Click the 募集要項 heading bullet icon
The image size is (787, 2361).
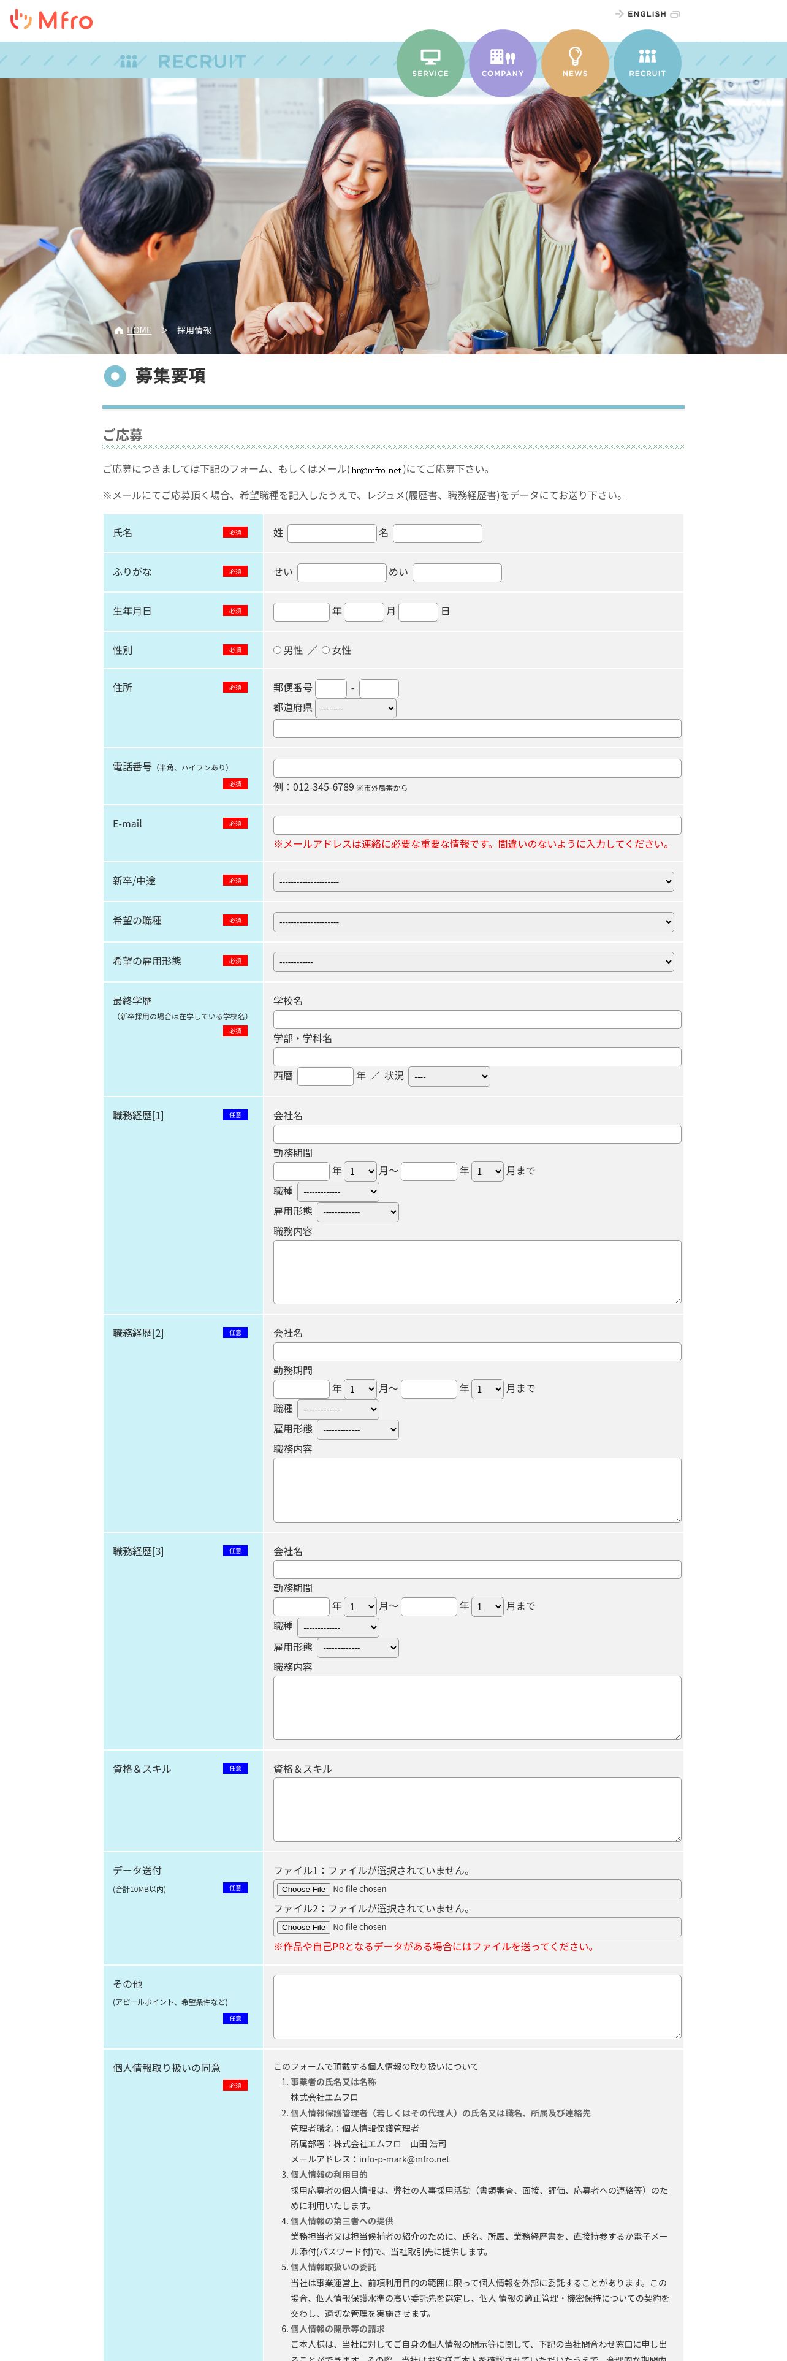115,376
